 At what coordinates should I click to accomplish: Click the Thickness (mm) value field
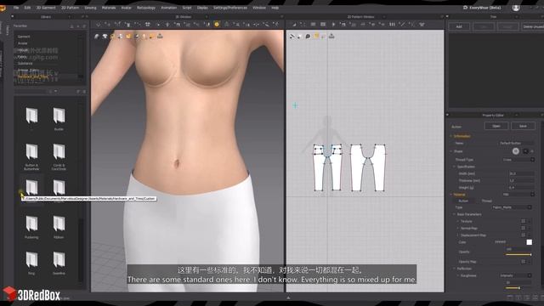click(x=521, y=180)
